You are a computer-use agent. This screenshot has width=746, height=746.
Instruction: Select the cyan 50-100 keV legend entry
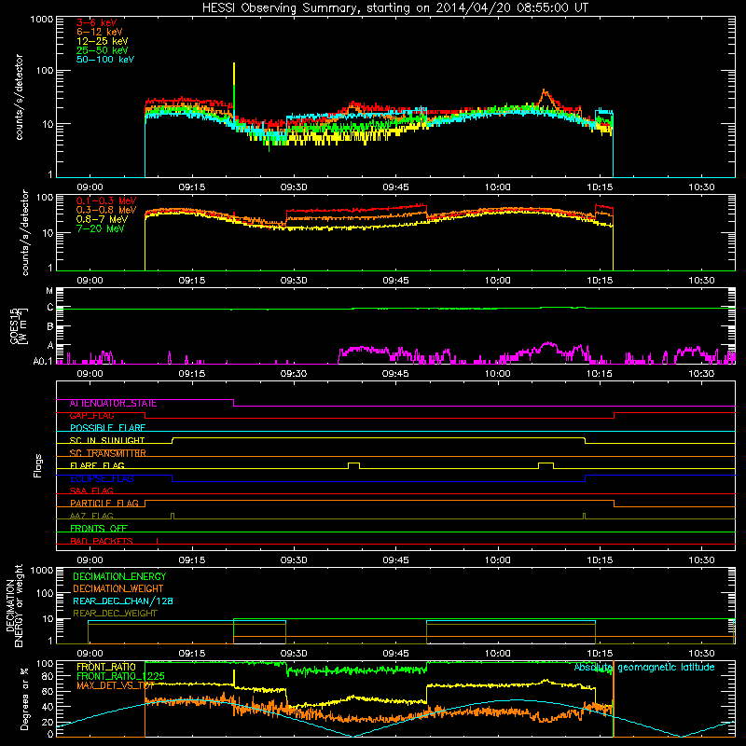point(105,60)
